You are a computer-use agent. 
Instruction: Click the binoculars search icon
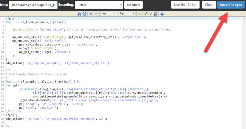tap(80, 14)
